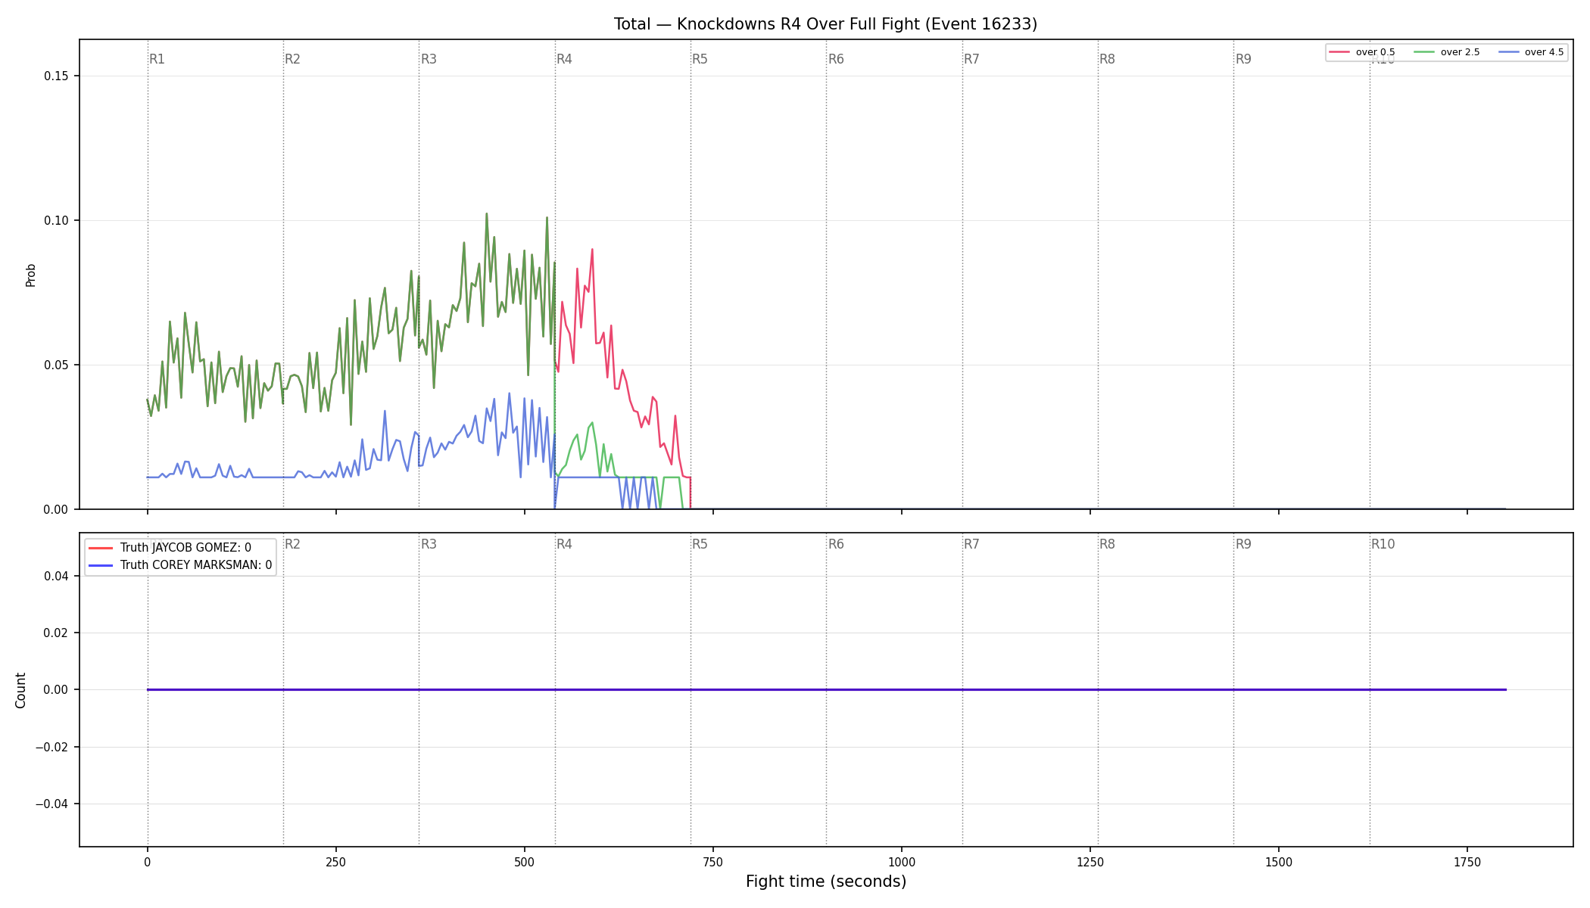This screenshot has height=908, width=1590.
Task: Click the 'Truth COREY MARKSMAN: 0' legend entry
Action: coord(180,565)
